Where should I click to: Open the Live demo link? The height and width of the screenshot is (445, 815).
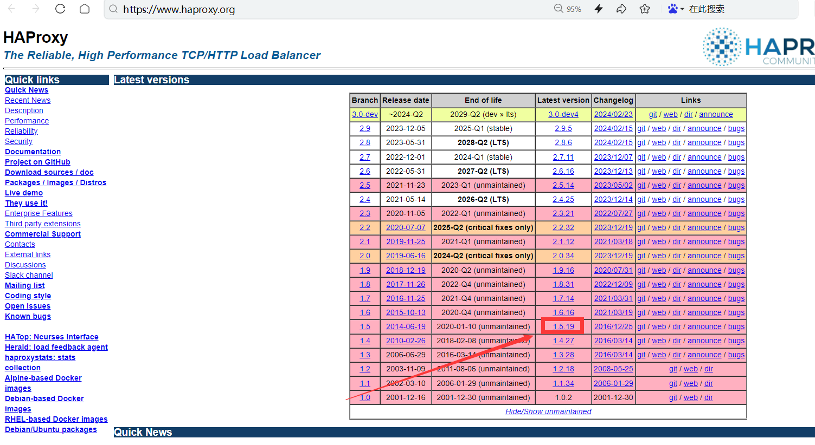click(24, 193)
